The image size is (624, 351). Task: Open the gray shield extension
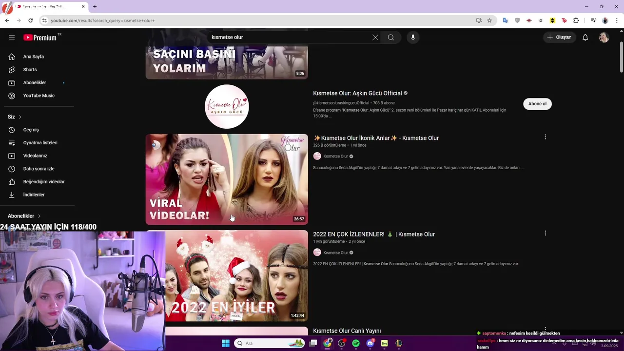[517, 20]
